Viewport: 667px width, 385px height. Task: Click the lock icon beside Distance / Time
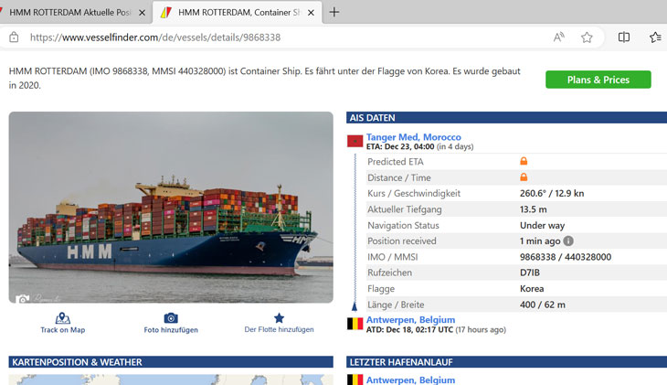pyautogui.click(x=524, y=177)
